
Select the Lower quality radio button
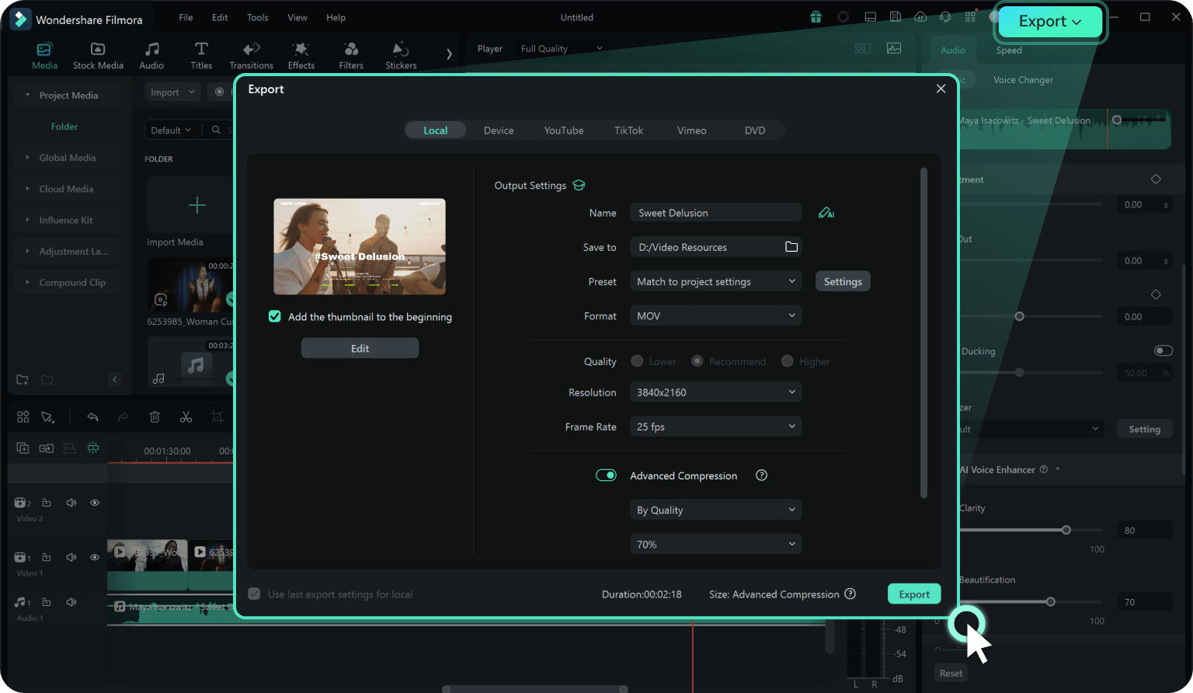click(637, 361)
